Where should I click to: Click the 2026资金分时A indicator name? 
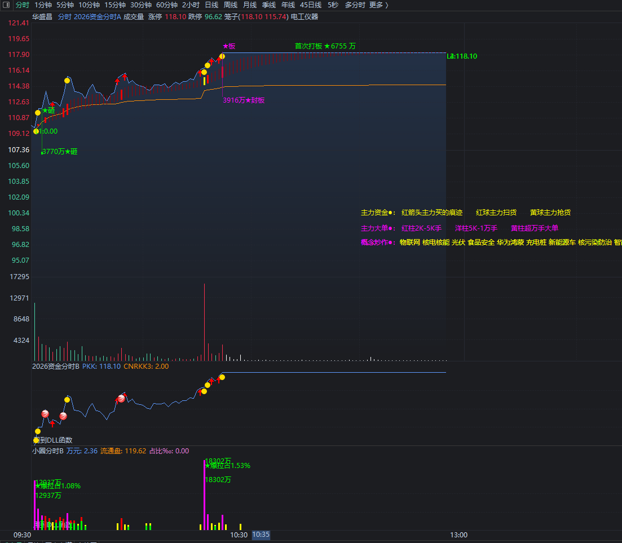tap(97, 17)
